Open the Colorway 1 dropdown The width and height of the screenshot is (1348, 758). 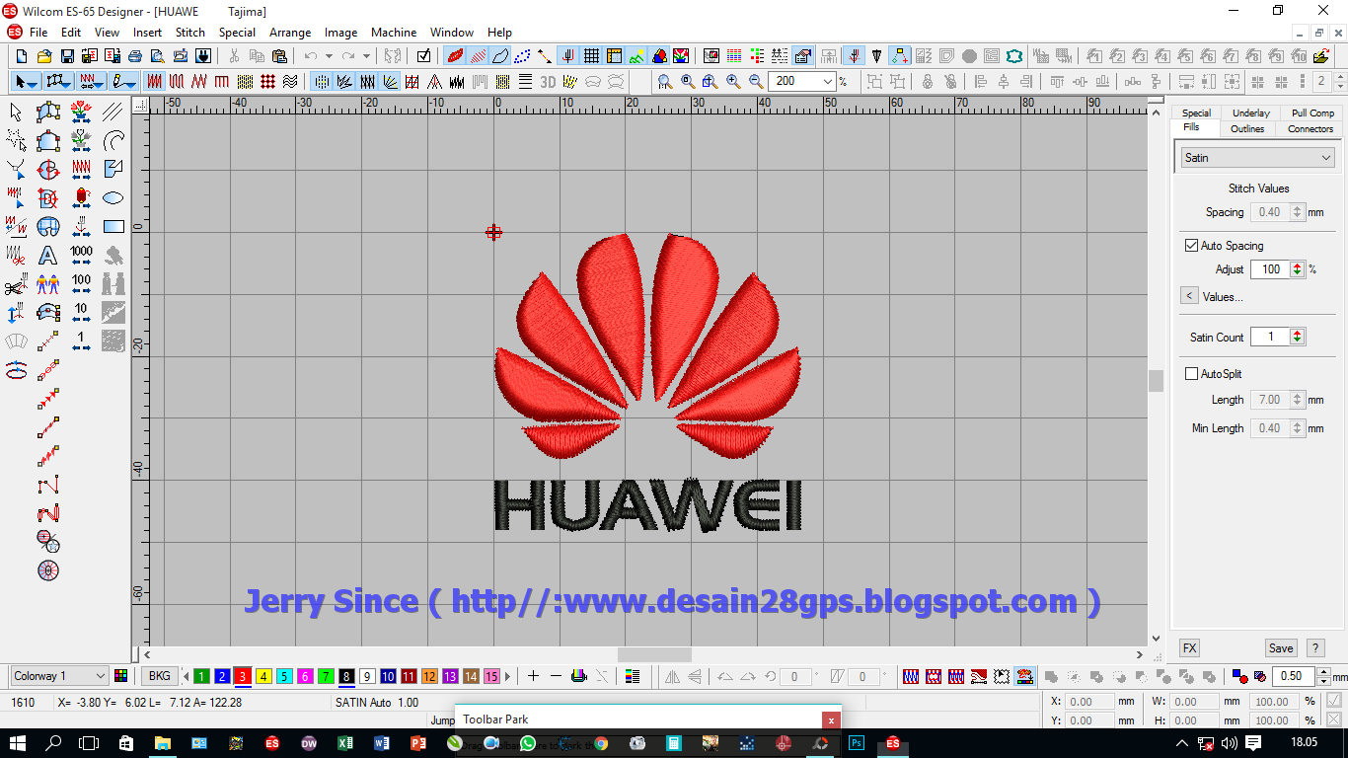(x=59, y=676)
